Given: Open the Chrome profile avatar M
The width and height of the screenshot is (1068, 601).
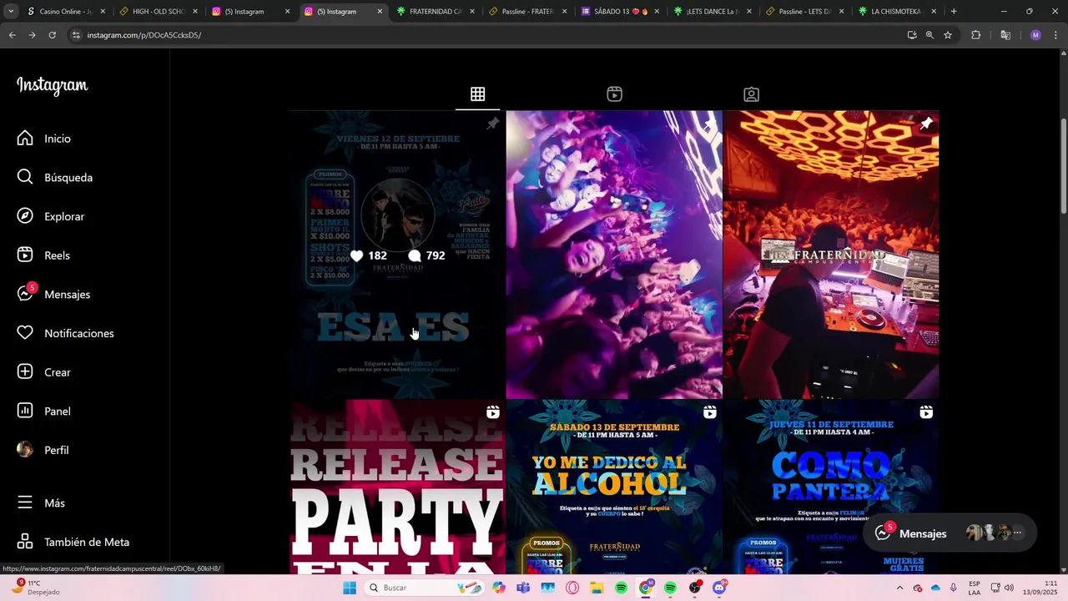Looking at the screenshot, I should [x=1035, y=35].
